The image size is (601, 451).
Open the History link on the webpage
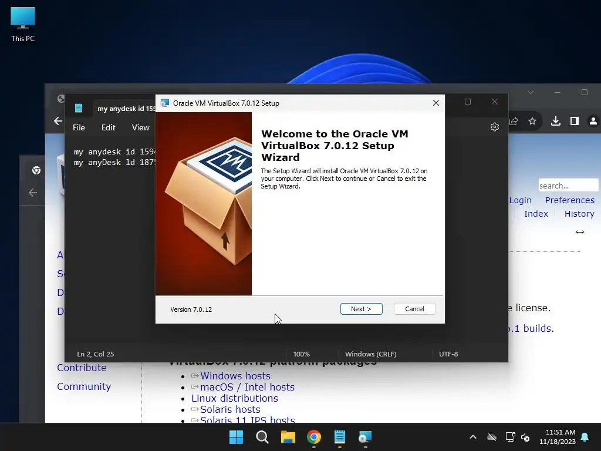[579, 214]
